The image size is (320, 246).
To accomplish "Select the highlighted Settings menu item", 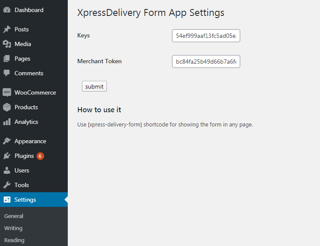I will coord(34,200).
